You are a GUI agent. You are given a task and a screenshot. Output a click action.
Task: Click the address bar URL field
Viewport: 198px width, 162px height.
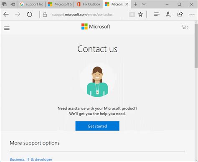[x=82, y=15]
